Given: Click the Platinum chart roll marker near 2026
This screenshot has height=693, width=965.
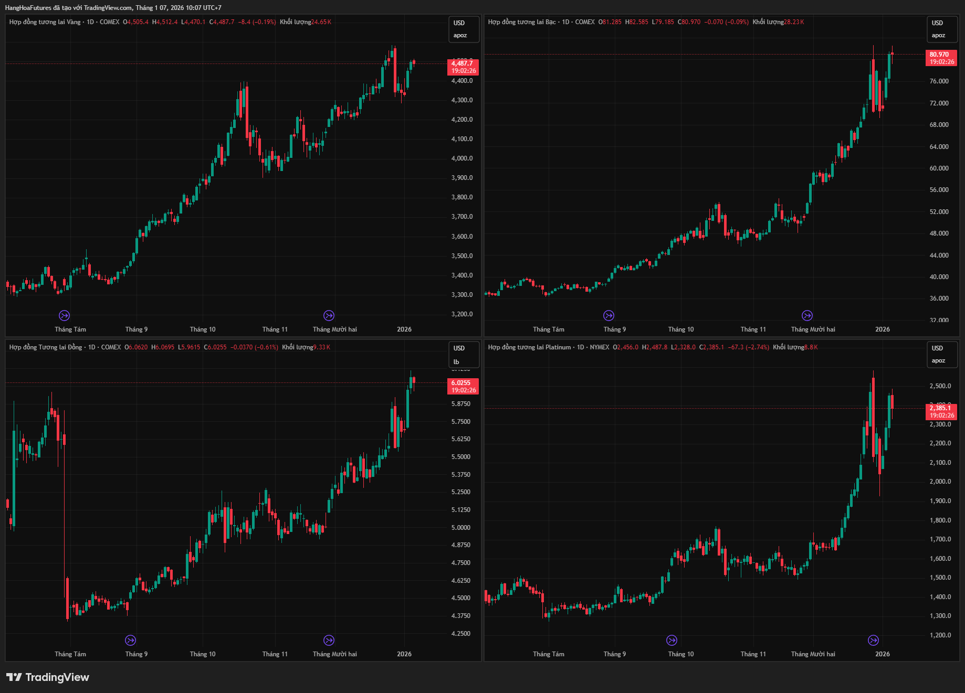Looking at the screenshot, I should tap(873, 640).
